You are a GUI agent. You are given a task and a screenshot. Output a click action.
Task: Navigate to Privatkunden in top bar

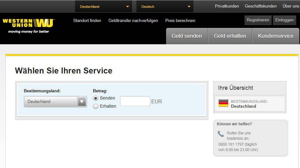pyautogui.click(x=227, y=6)
